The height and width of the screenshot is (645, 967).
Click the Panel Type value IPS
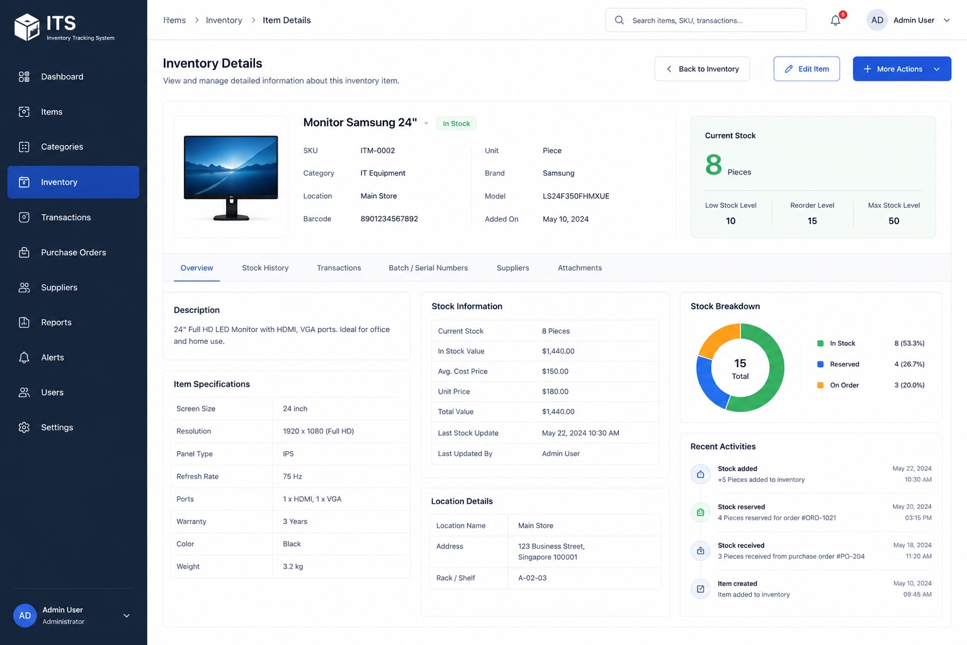(288, 454)
